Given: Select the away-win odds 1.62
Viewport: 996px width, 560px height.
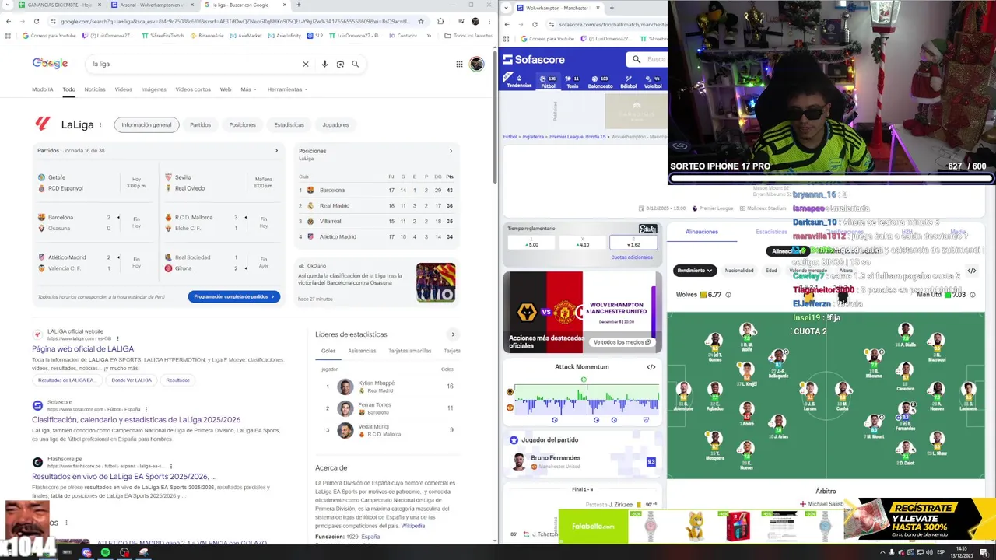Looking at the screenshot, I should pyautogui.click(x=633, y=243).
